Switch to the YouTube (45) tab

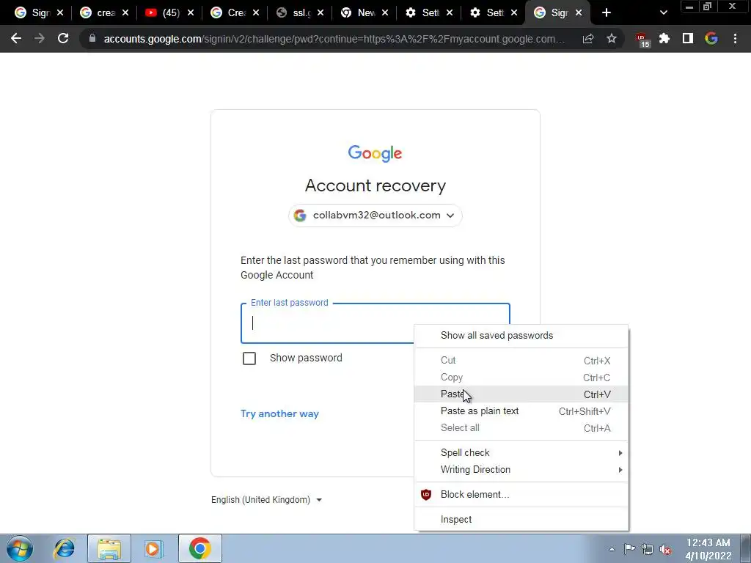click(x=169, y=13)
